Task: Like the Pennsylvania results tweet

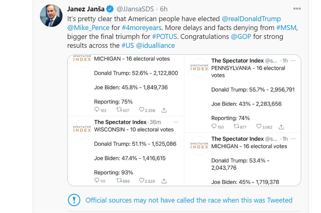Action: click(x=259, y=126)
